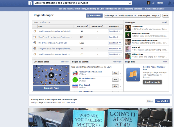Open See All messages link

tap(164, 22)
